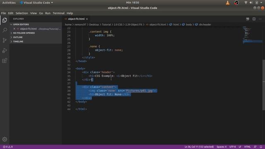265x149 pixels.
Task: Open the Manage gear icon
Action: pyautogui.click(x=5, y=139)
